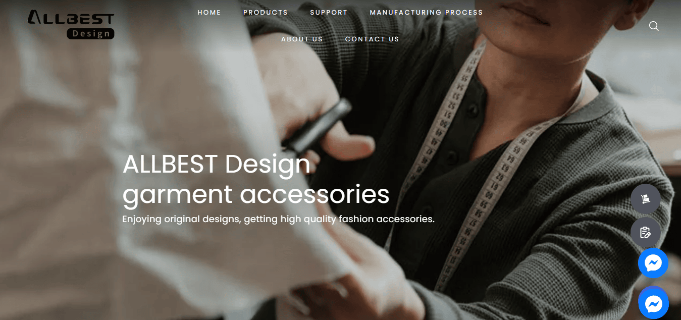
Task: Go to the HOME menu item
Action: pyautogui.click(x=209, y=13)
